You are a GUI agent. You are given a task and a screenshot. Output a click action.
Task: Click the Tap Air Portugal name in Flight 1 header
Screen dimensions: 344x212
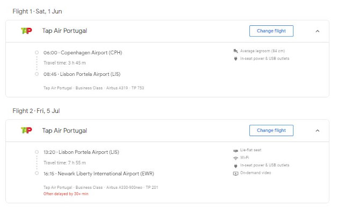coord(64,31)
